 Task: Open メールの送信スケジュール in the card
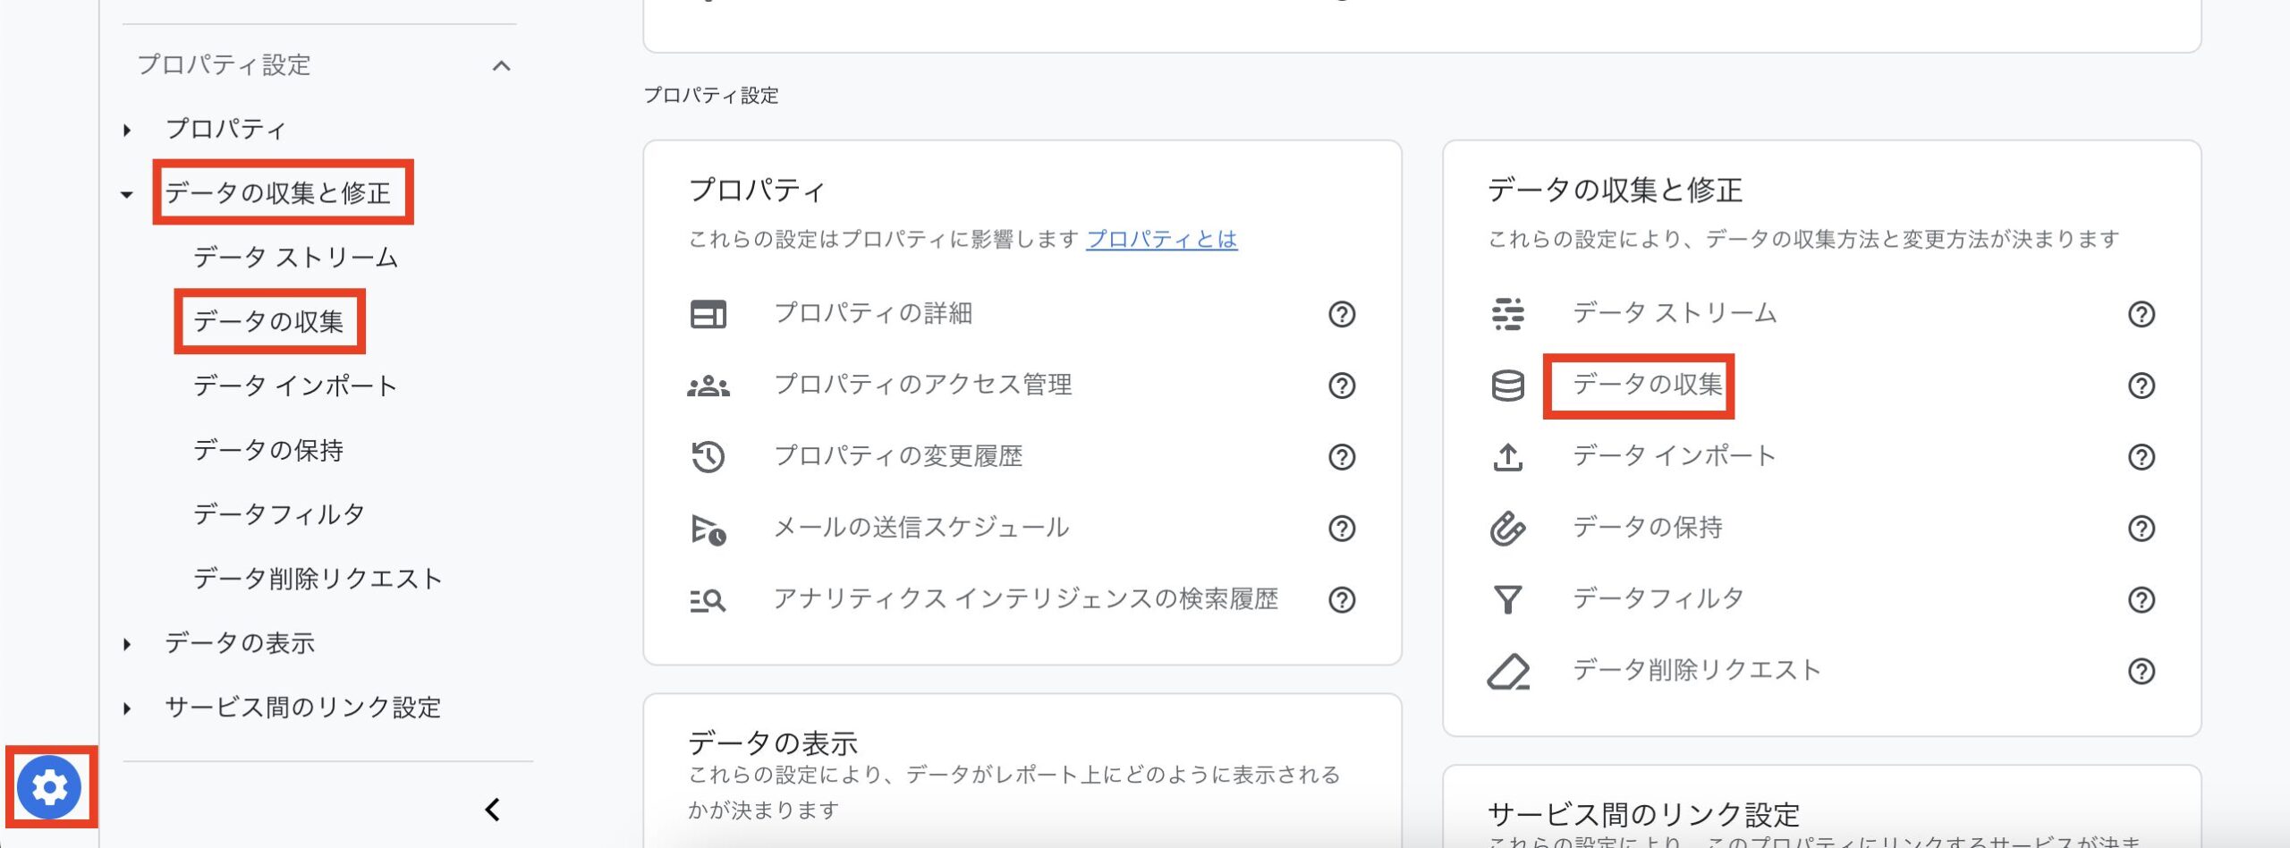point(921,528)
